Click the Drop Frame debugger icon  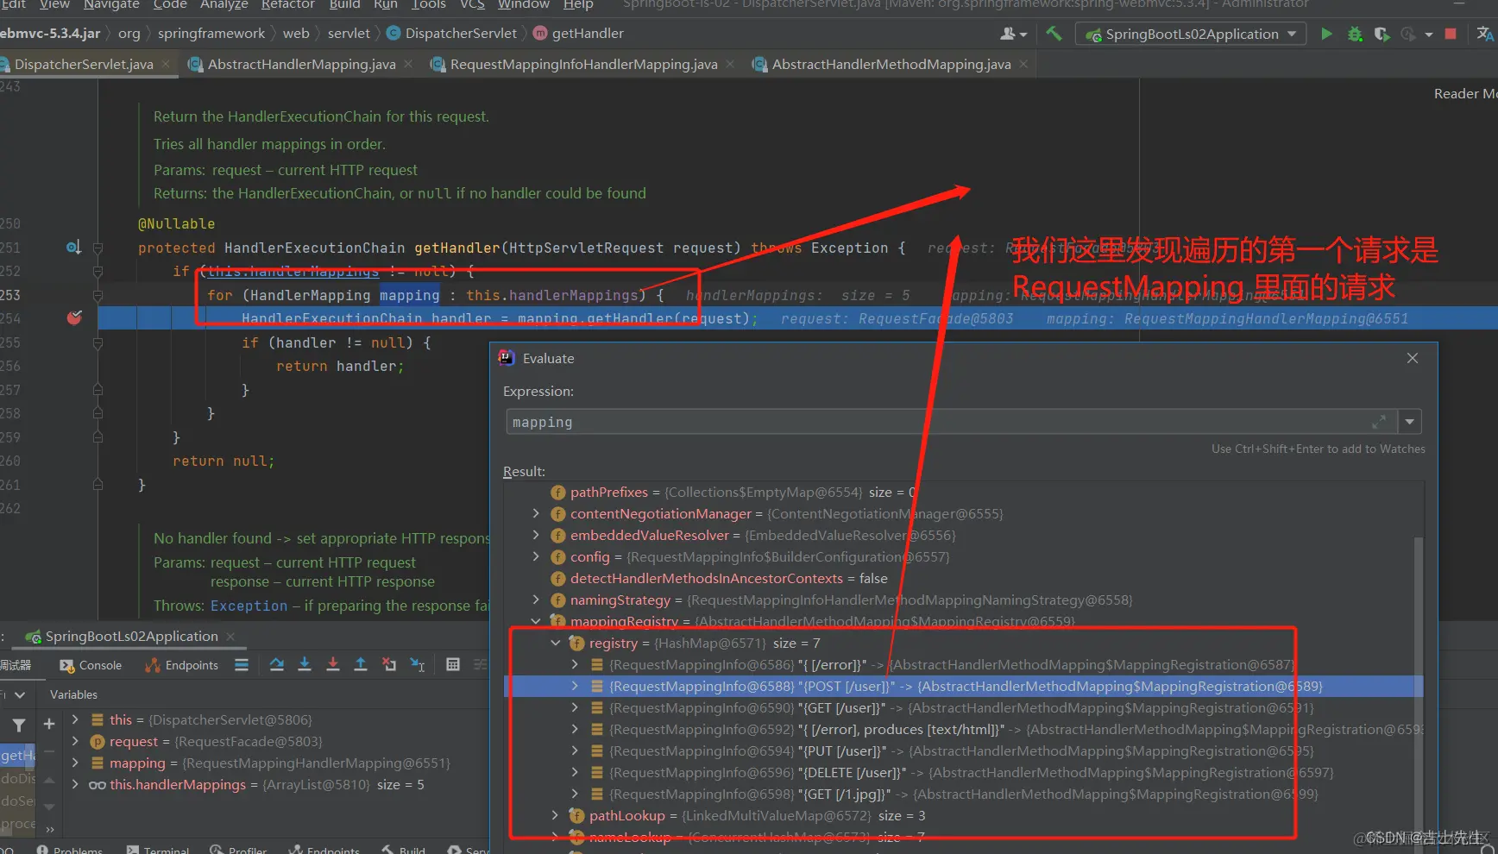389,664
